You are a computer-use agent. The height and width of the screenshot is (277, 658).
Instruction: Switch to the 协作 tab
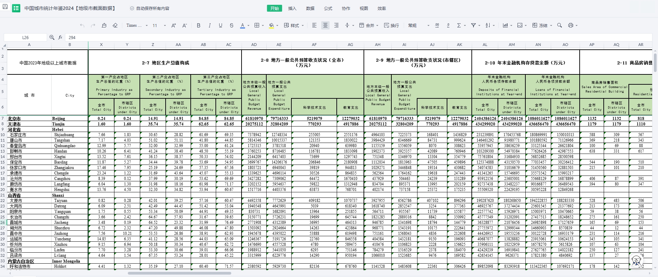pos(346,8)
